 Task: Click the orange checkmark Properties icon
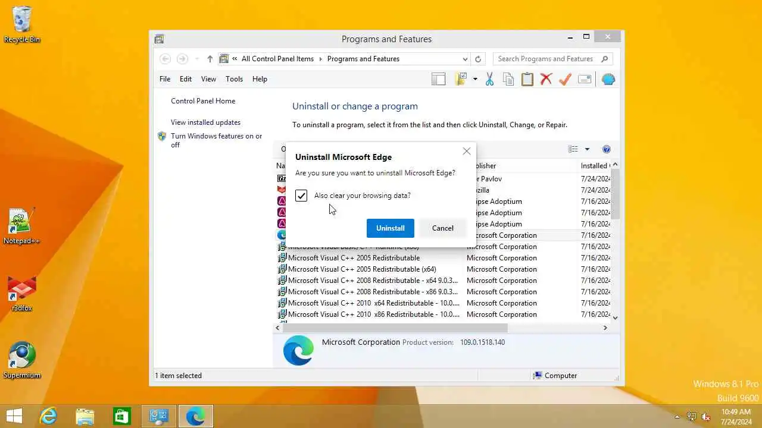[565, 79]
